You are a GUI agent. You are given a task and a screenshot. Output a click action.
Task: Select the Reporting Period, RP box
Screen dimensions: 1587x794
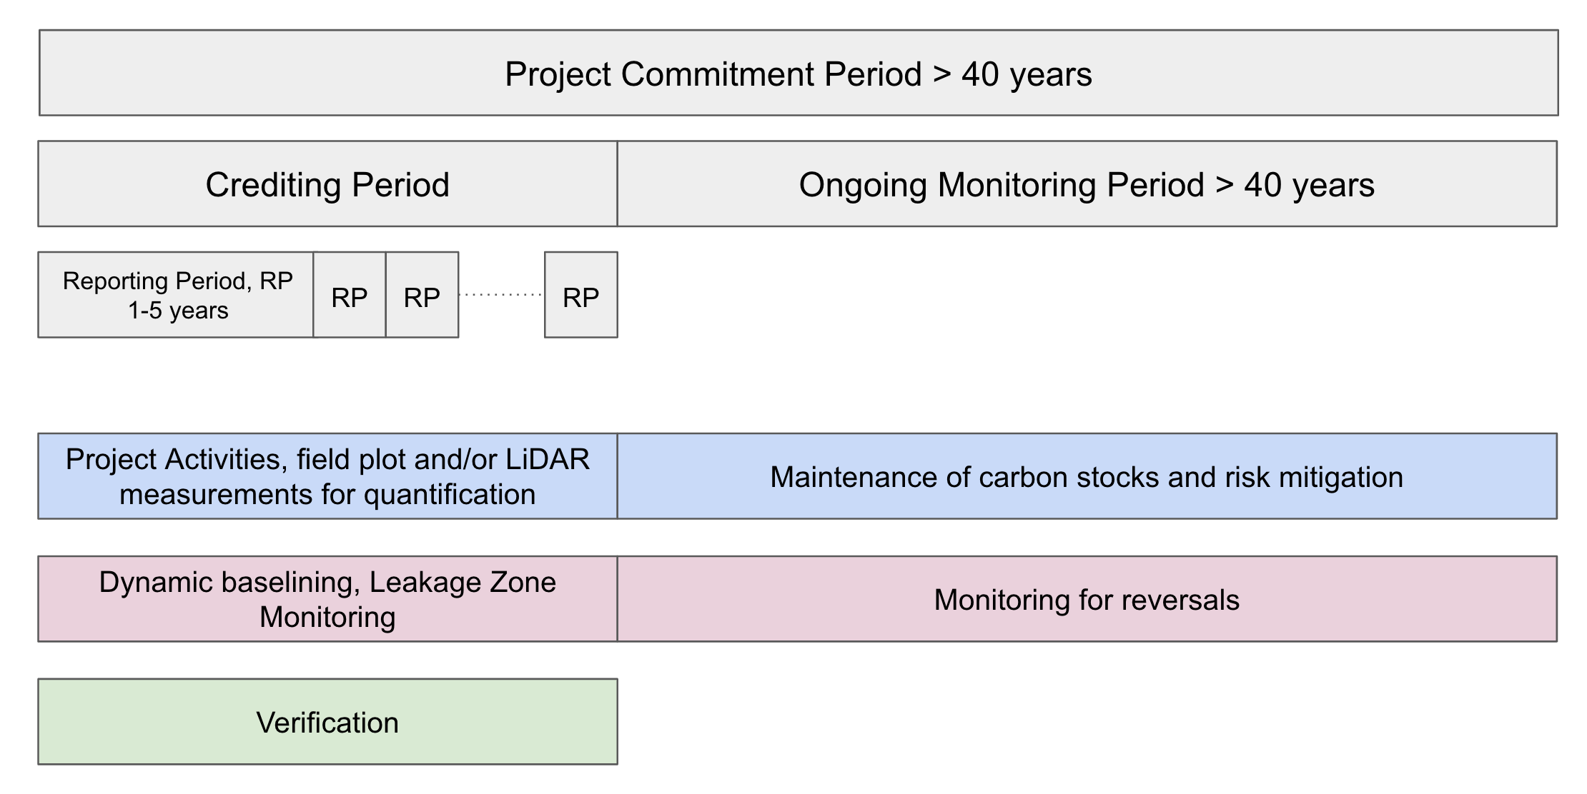(176, 295)
